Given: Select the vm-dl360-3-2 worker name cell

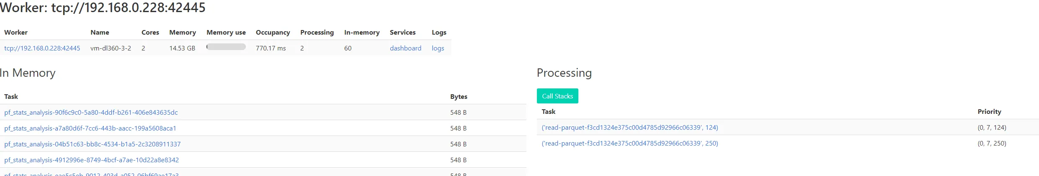Looking at the screenshot, I should [x=111, y=48].
